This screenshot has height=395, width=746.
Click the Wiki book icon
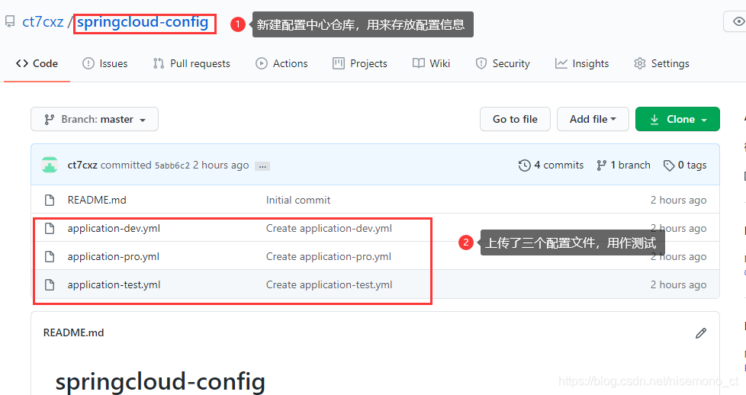click(x=418, y=63)
